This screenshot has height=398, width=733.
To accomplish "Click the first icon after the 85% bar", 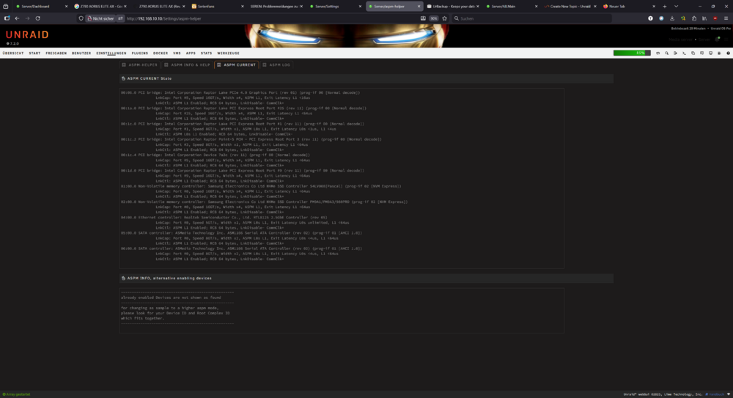I will pos(658,54).
